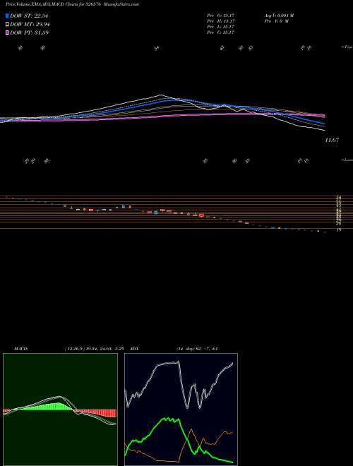Open the green MACD histogram chart
The width and height of the screenshot is (353, 466).
[60, 410]
